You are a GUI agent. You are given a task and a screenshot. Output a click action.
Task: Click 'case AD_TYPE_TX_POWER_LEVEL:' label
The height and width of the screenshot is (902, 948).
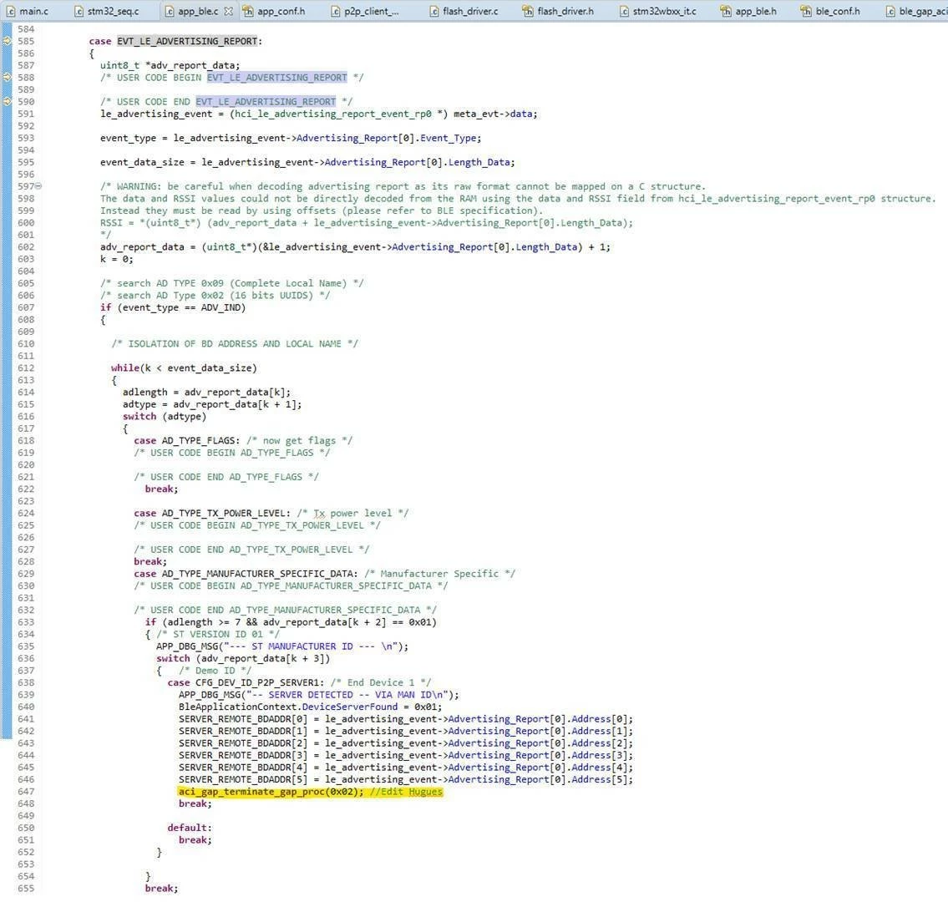click(x=212, y=513)
